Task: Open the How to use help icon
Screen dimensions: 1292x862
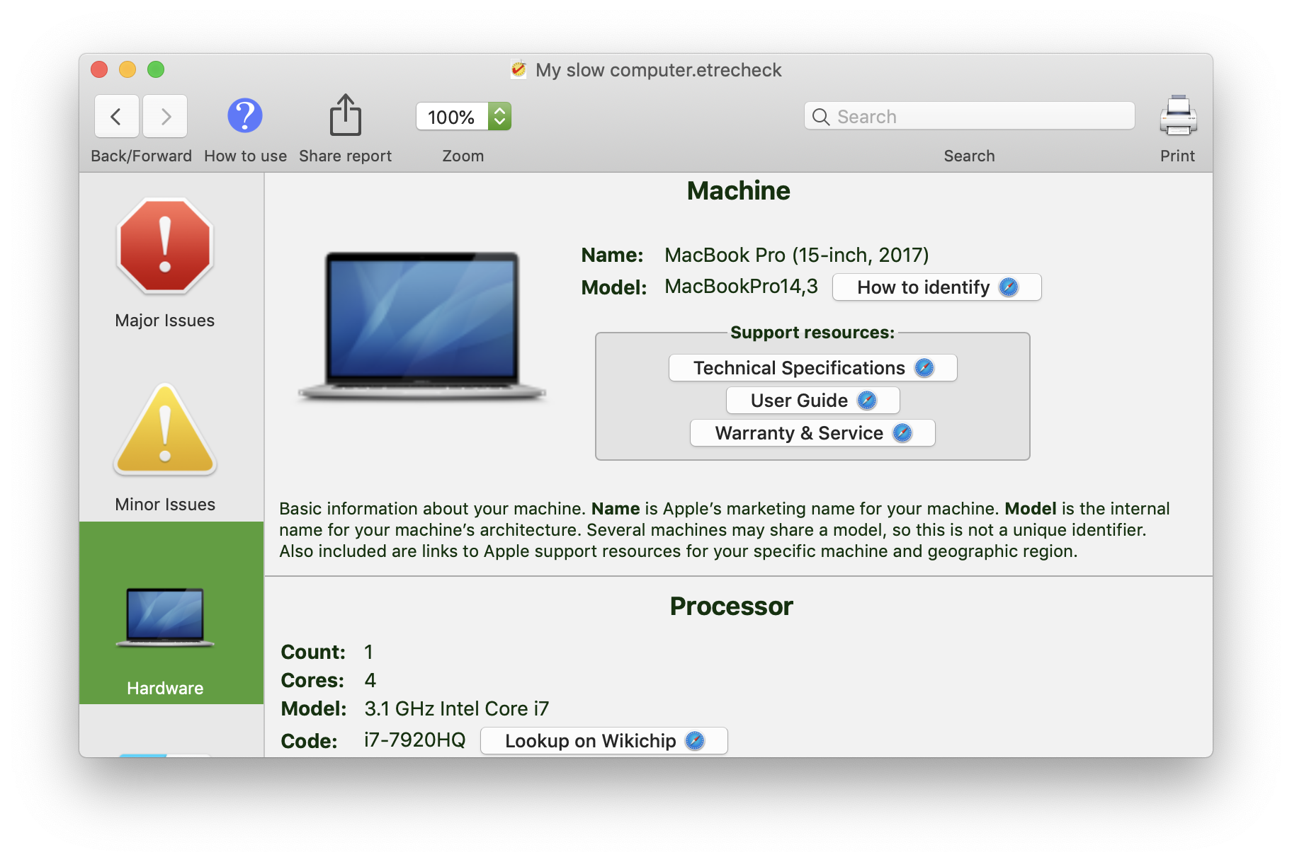Action: click(x=245, y=115)
